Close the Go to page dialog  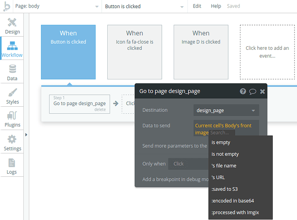click(x=263, y=91)
